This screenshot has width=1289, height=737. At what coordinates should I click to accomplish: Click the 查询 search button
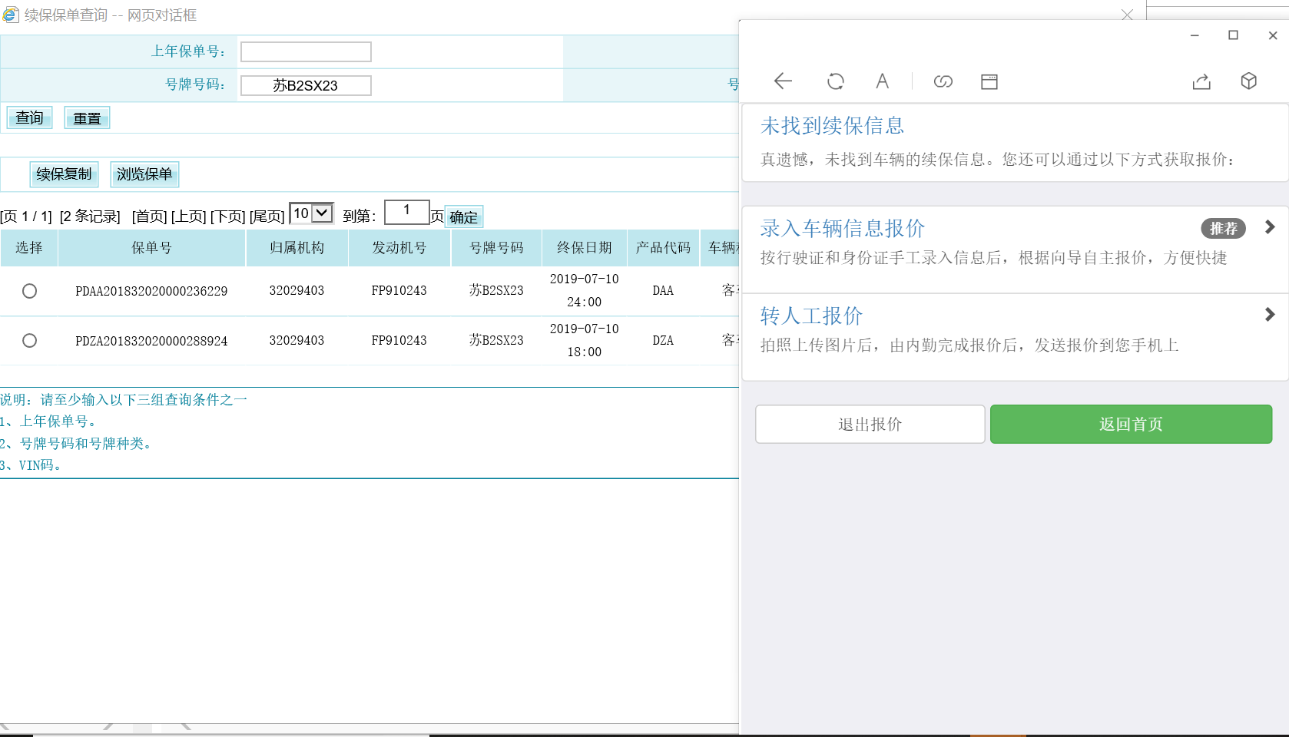30,118
